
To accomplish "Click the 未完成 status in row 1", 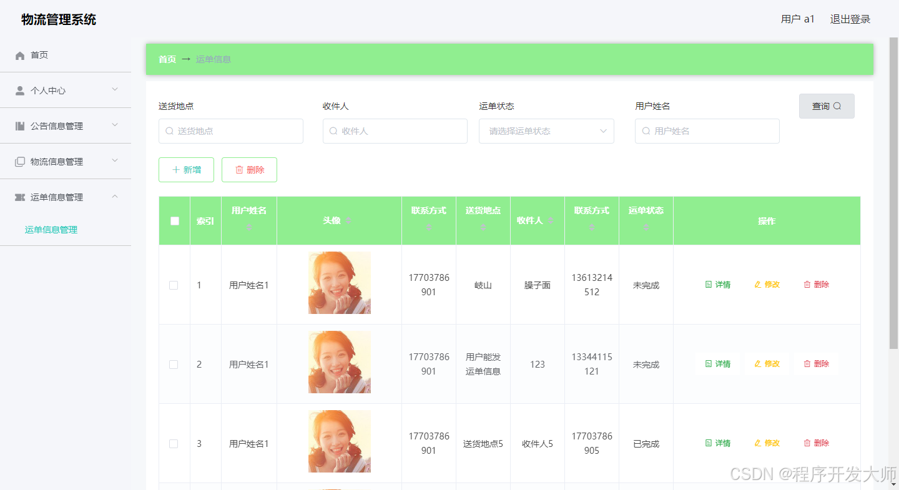I will (x=646, y=285).
